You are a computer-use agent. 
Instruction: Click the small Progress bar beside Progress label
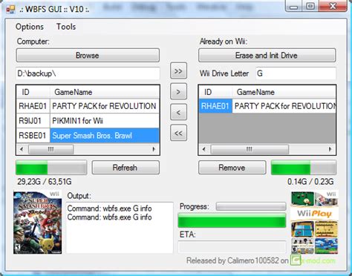(x=251, y=206)
